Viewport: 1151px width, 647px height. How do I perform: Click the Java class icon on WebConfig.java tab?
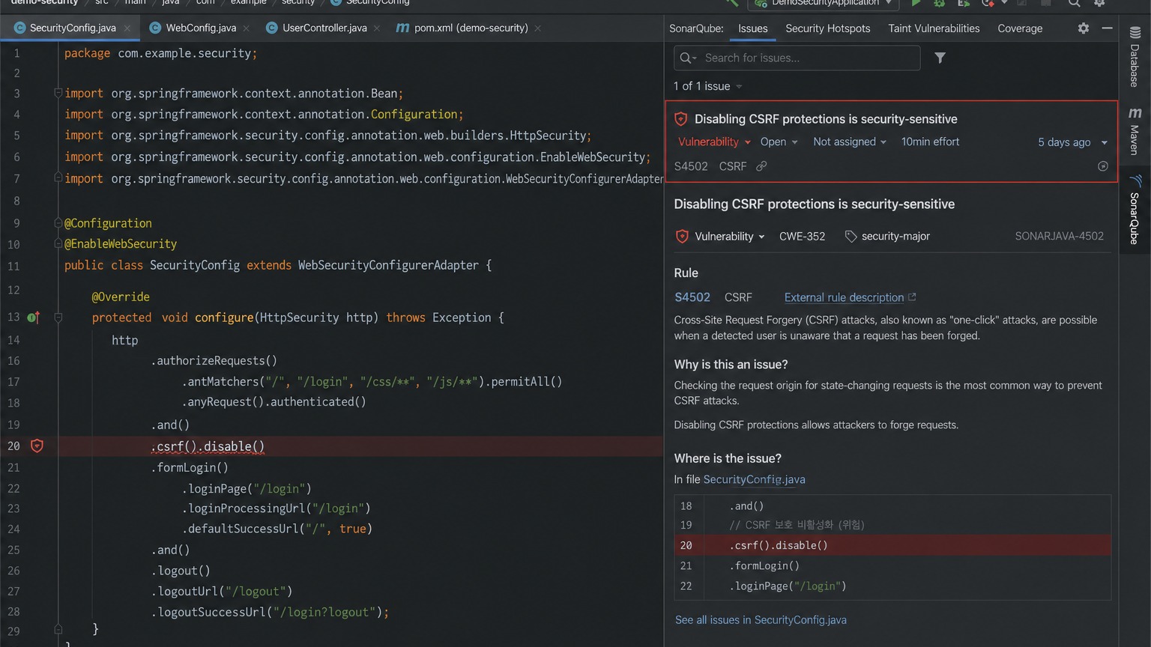coord(155,28)
